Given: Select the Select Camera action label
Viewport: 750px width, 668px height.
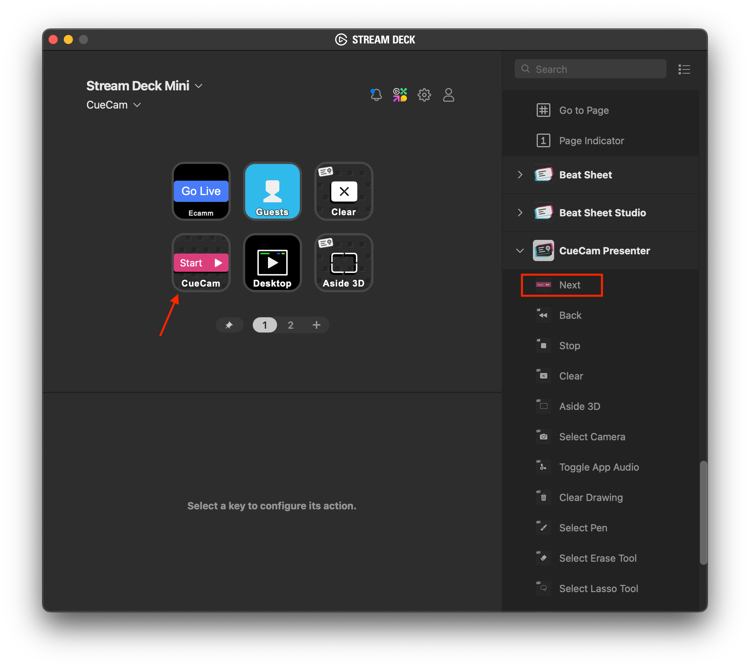Looking at the screenshot, I should pos(592,436).
